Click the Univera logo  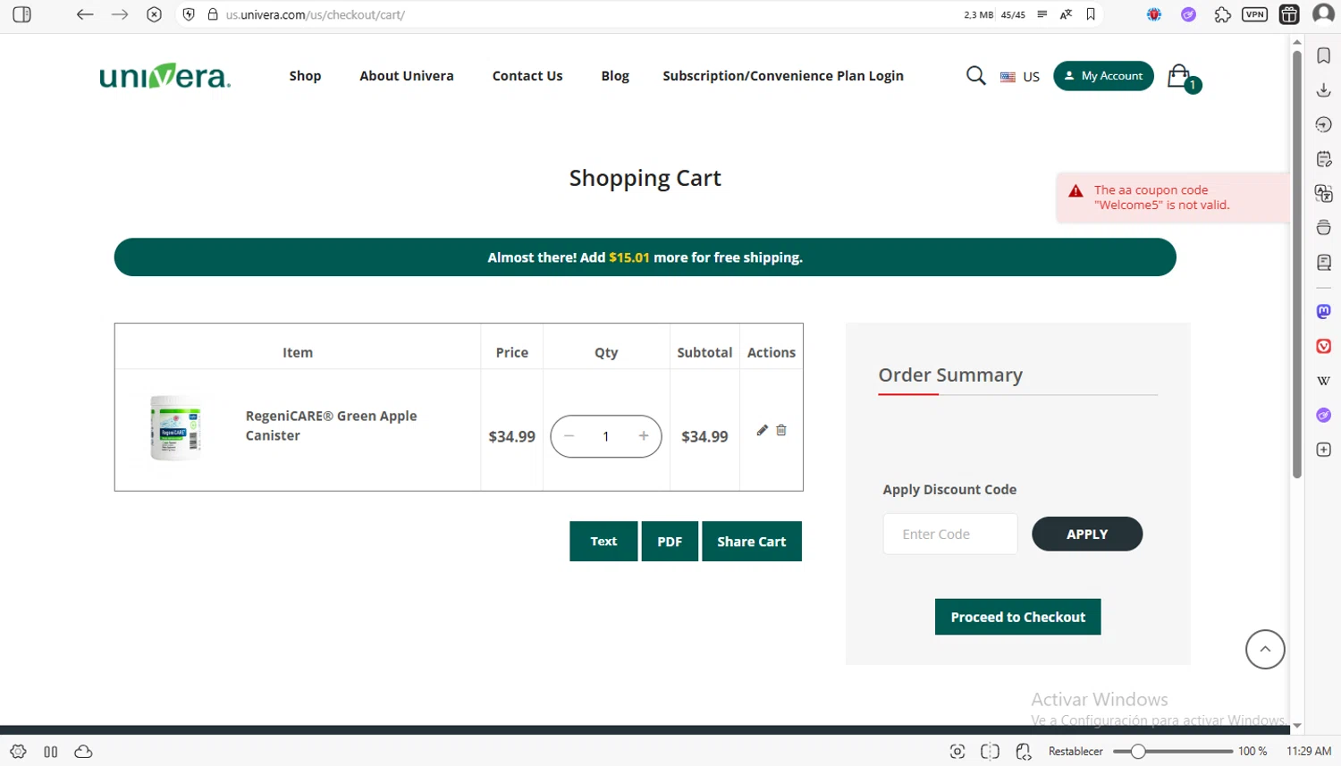(165, 76)
